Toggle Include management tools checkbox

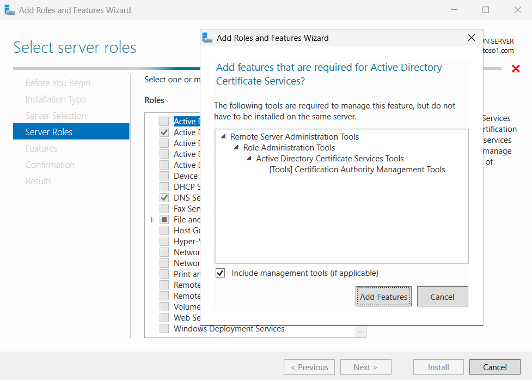[x=220, y=273]
